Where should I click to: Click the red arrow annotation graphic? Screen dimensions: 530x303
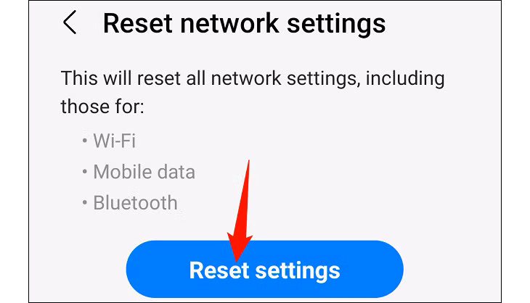pyautogui.click(x=240, y=210)
